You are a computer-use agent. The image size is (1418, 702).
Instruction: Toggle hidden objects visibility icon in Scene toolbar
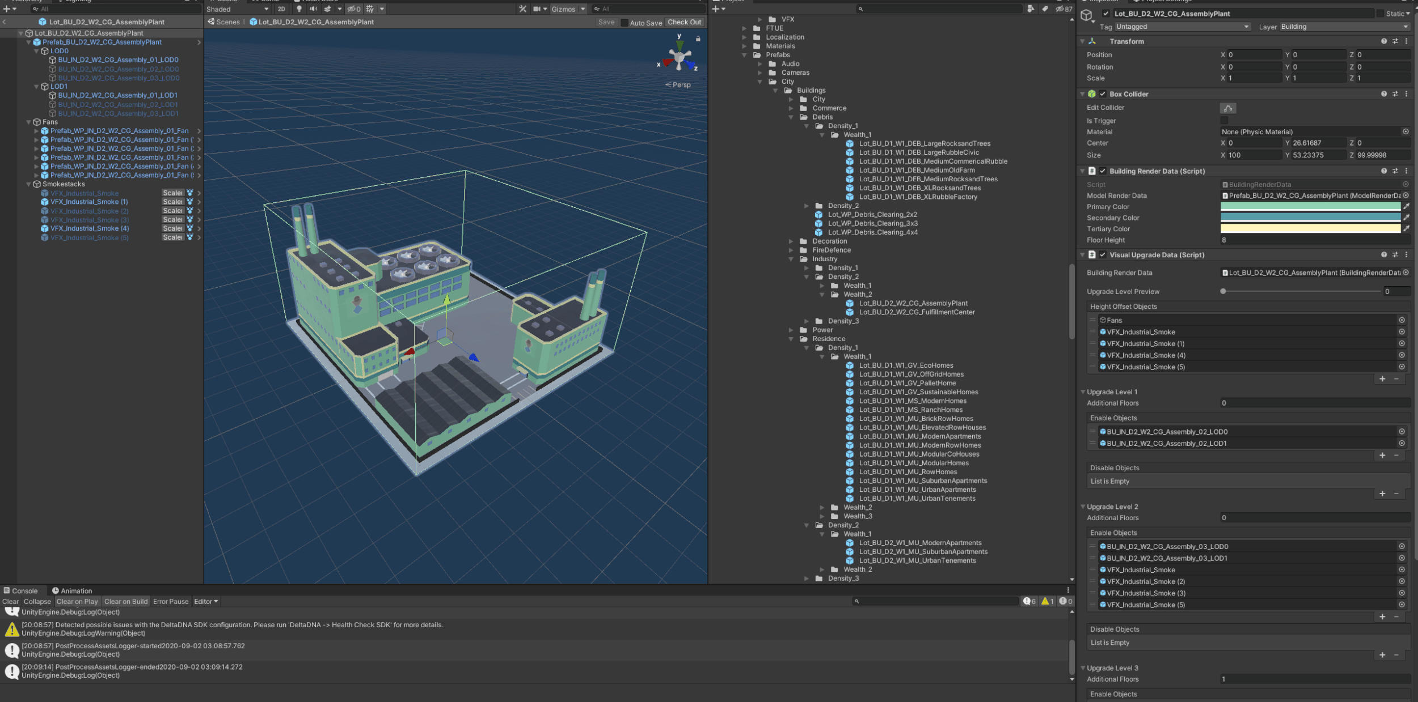tap(354, 9)
